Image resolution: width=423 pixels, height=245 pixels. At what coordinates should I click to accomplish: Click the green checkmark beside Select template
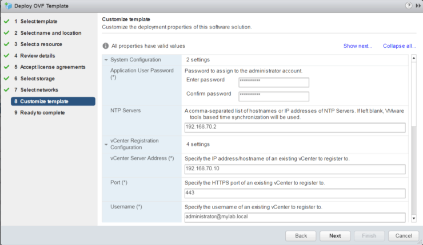point(6,22)
